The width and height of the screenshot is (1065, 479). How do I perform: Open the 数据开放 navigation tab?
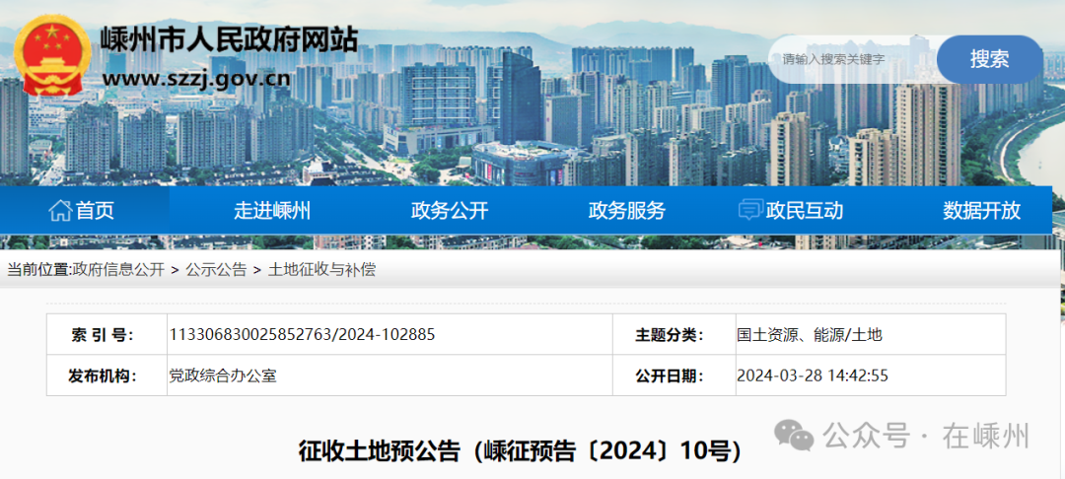pos(981,210)
